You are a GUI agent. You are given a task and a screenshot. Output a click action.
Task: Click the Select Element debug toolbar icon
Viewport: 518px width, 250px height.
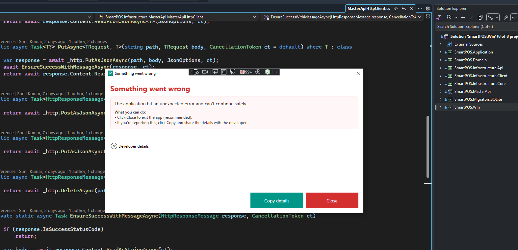[x=215, y=72]
